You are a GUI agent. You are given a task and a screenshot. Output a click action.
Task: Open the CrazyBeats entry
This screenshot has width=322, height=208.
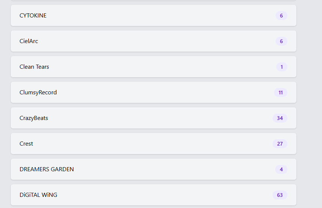coord(154,118)
